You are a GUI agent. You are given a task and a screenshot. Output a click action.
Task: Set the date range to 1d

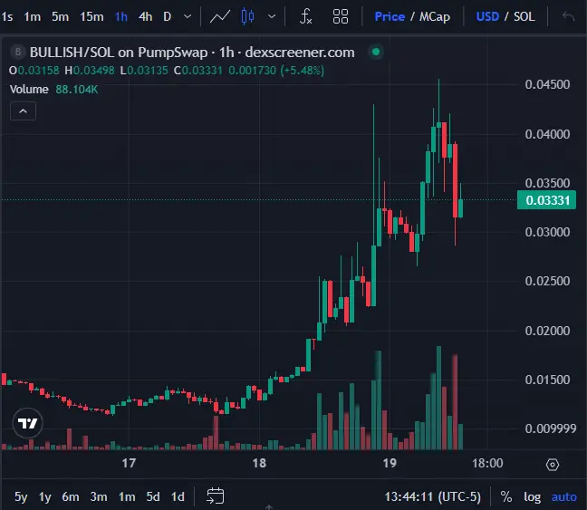pyautogui.click(x=178, y=497)
